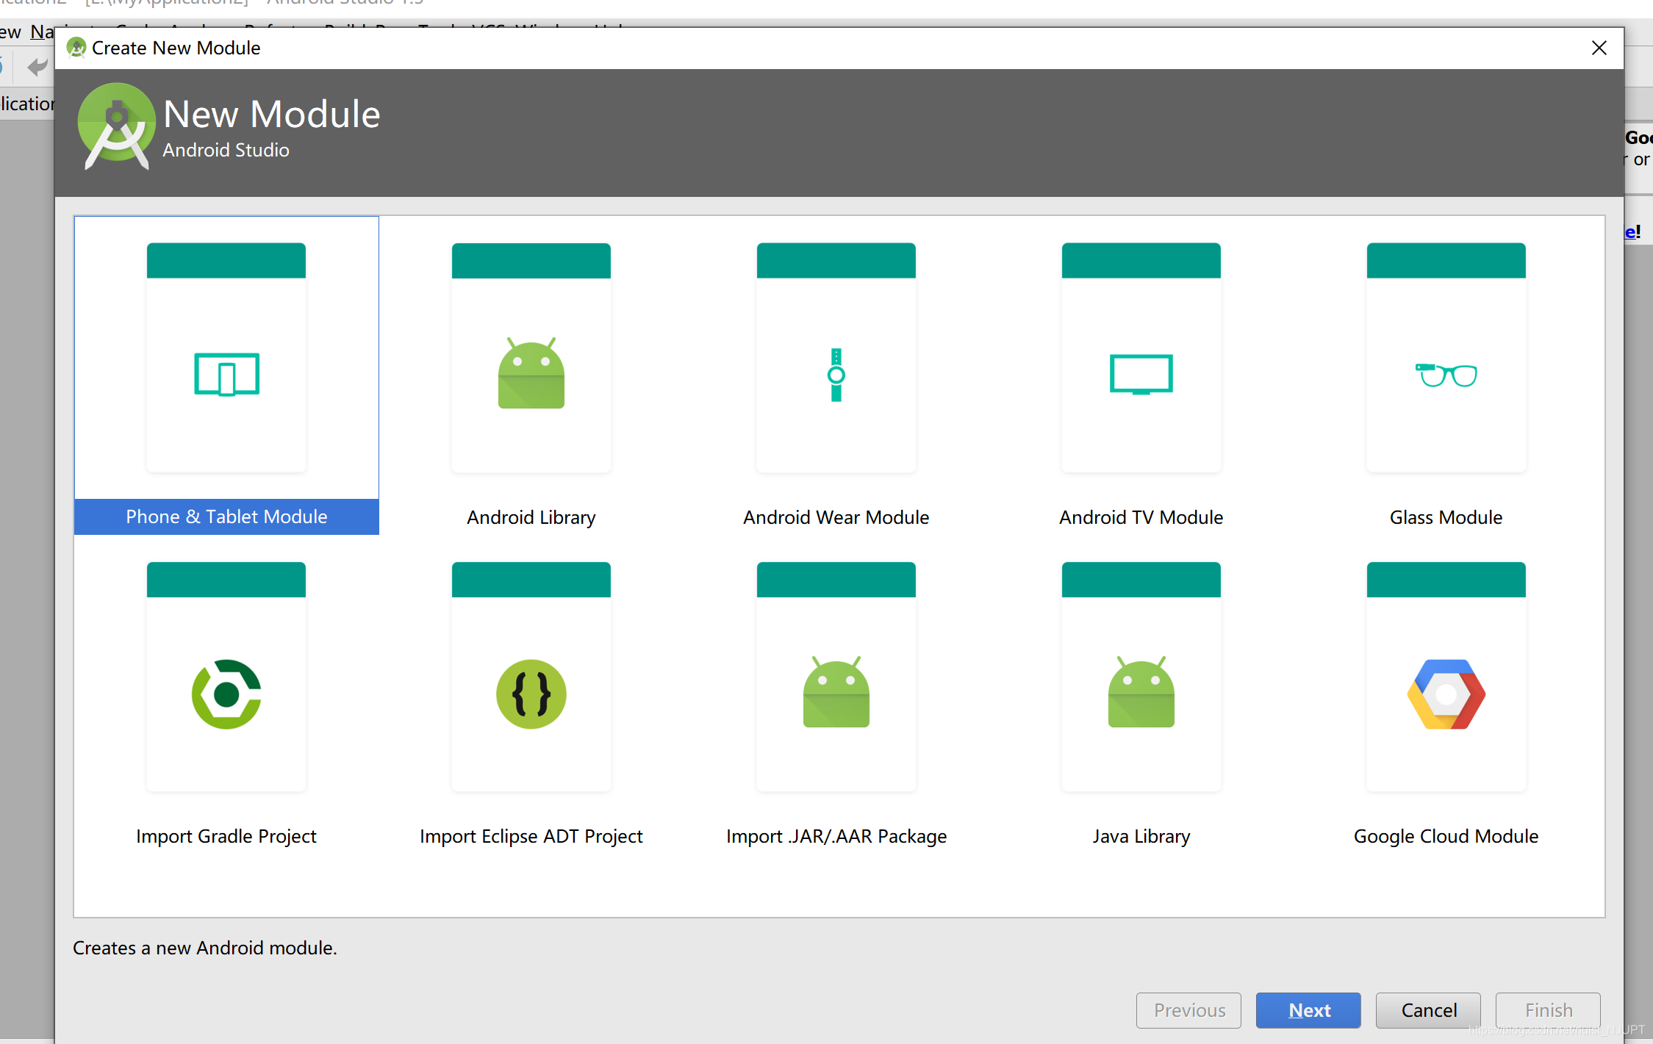Click the Java Library label
Image resolution: width=1653 pixels, height=1044 pixels.
[x=1141, y=836]
